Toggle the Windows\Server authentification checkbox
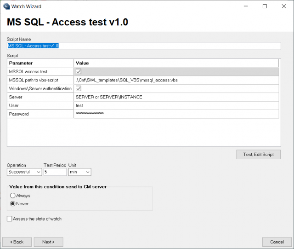Viewport: 294px width, 249px height. point(79,88)
